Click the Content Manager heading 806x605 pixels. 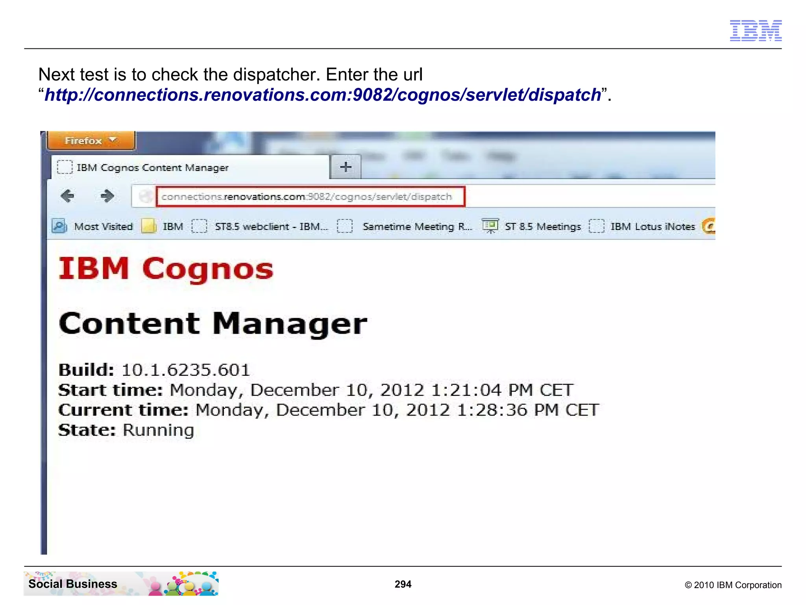click(x=213, y=323)
